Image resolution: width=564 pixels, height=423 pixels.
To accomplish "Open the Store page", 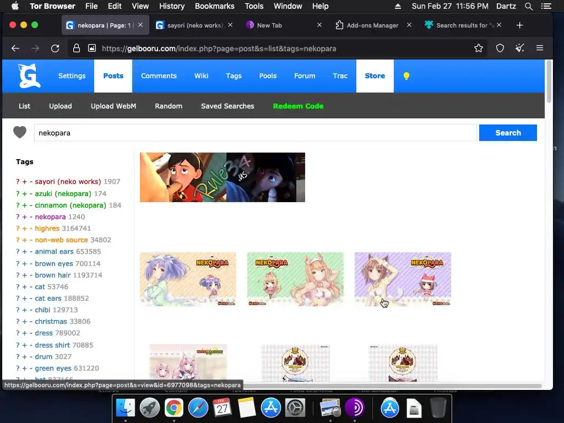I will click(375, 76).
